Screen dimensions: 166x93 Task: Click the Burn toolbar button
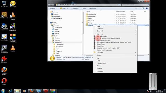point(84,8)
